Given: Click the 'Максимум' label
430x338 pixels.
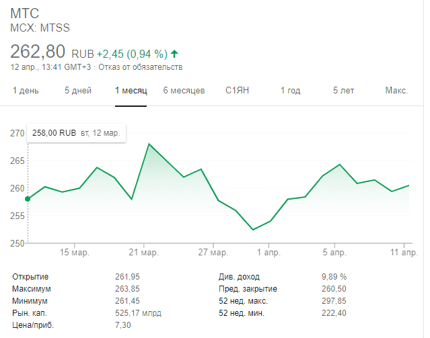Looking at the screenshot, I should (31, 289).
